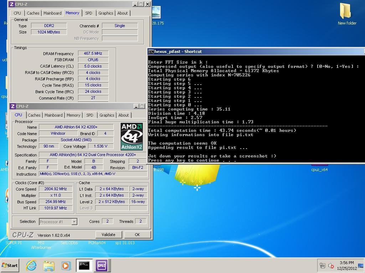Click Channels # Single field
365x273 pixels.
coord(120,26)
